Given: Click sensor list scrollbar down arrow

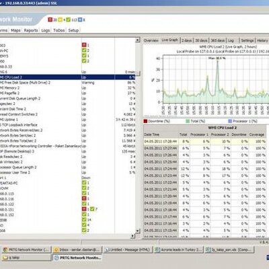Looking at the screenshot, I should 138,231.
